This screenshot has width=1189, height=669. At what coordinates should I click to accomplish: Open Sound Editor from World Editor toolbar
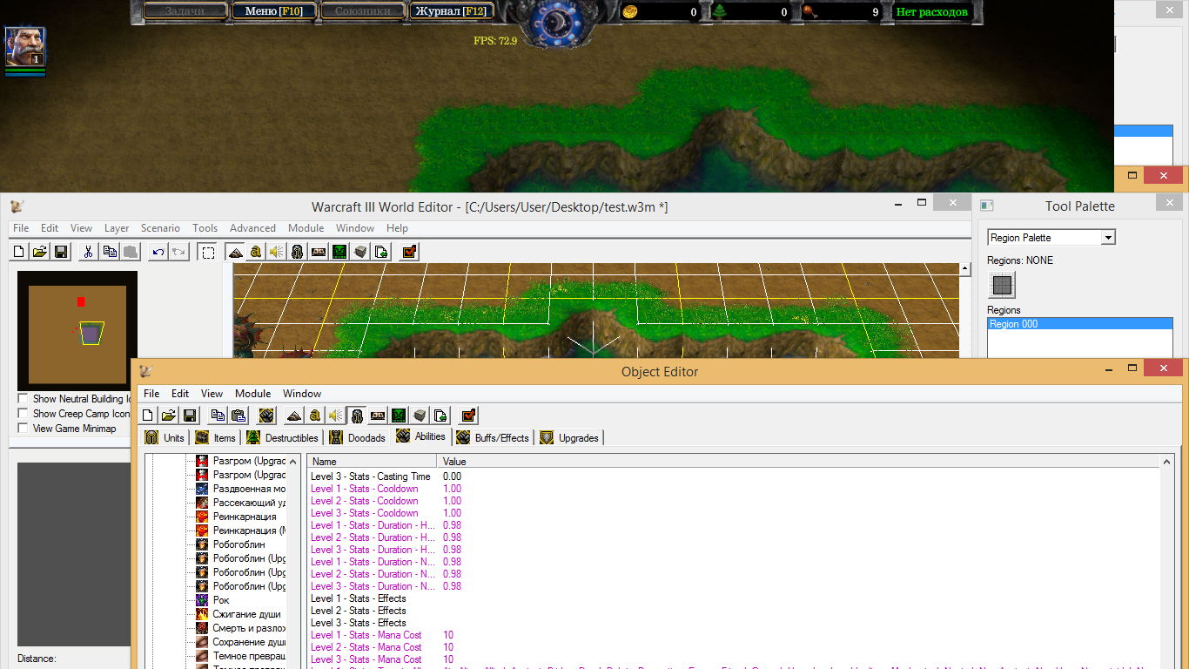(x=277, y=252)
